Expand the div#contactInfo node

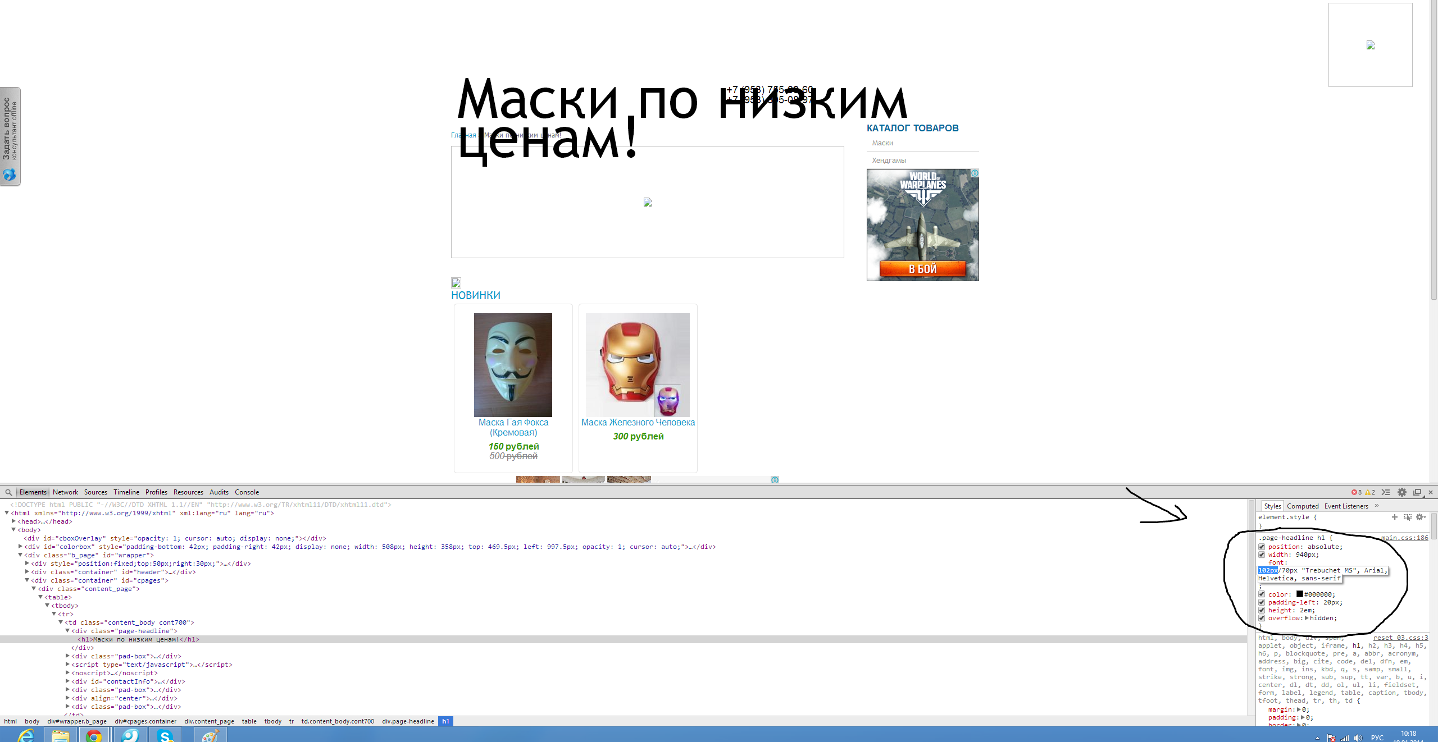pos(67,681)
